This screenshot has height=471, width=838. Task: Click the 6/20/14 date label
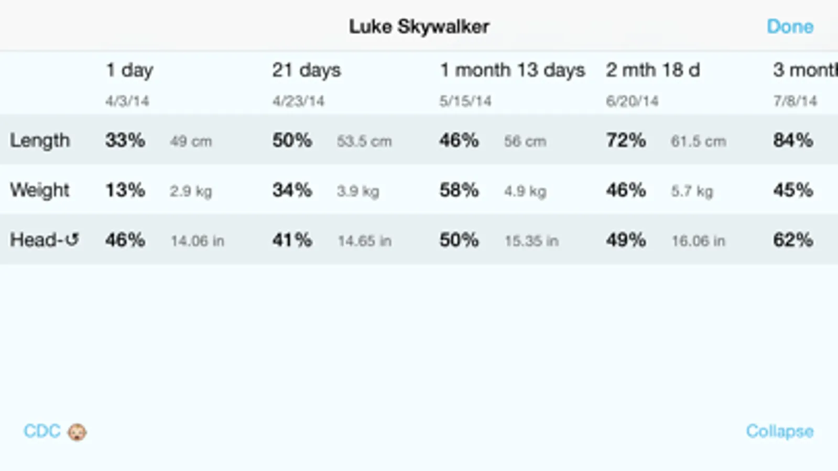click(x=632, y=101)
